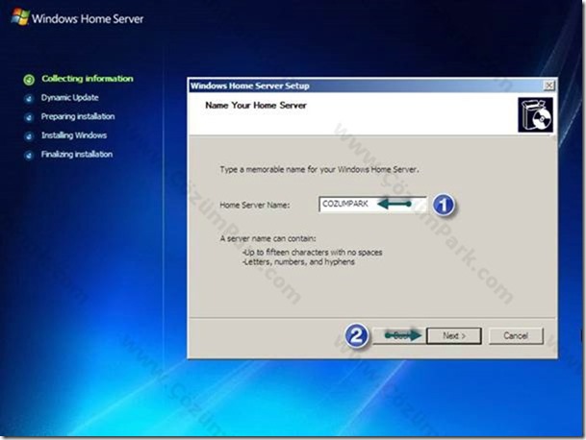Click the 'Windows Home Server' header text
The height and width of the screenshot is (440, 586).
(x=88, y=18)
